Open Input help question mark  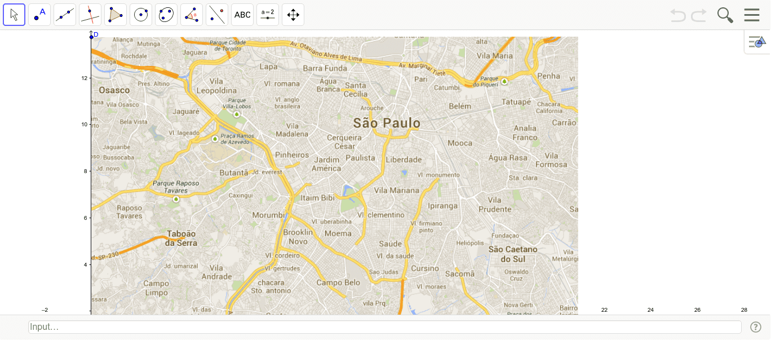pos(756,327)
